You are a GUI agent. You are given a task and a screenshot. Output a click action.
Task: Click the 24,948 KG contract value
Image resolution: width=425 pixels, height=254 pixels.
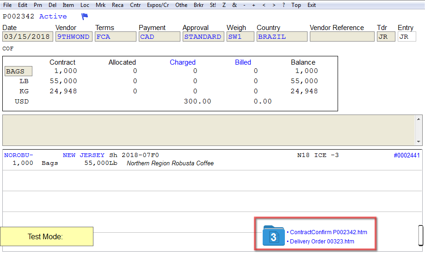[63, 91]
